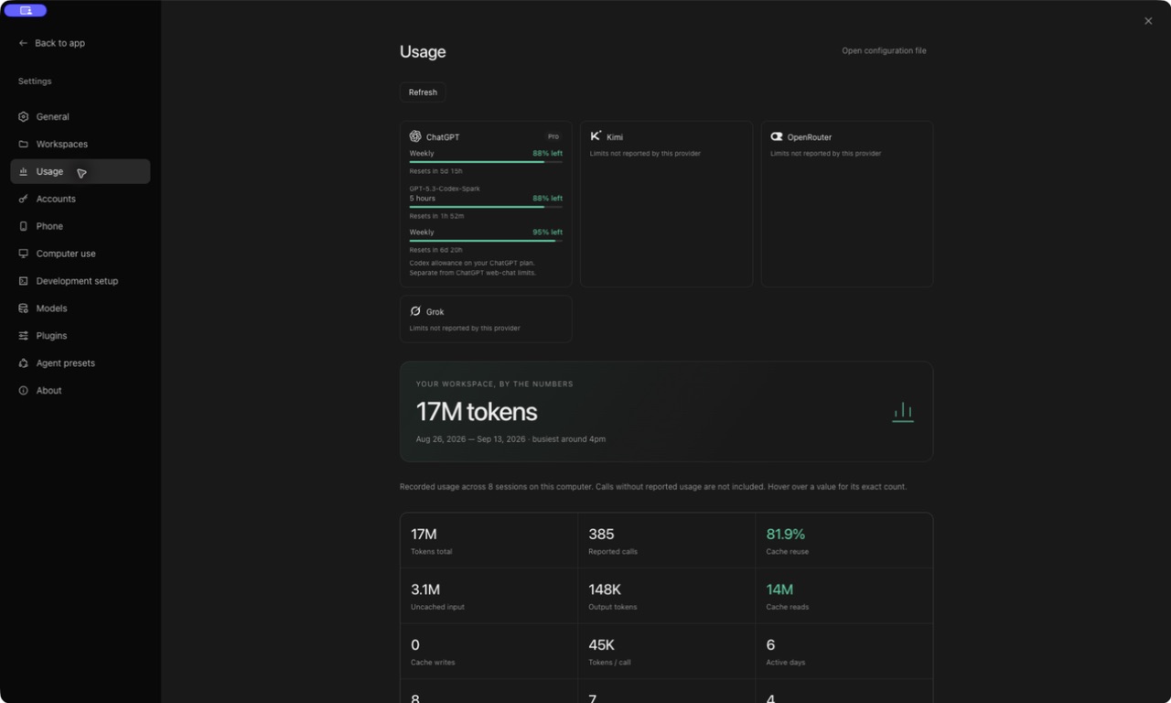Select Accounts in the settings sidebar
Image resolution: width=1171 pixels, height=703 pixels.
[x=81, y=200]
